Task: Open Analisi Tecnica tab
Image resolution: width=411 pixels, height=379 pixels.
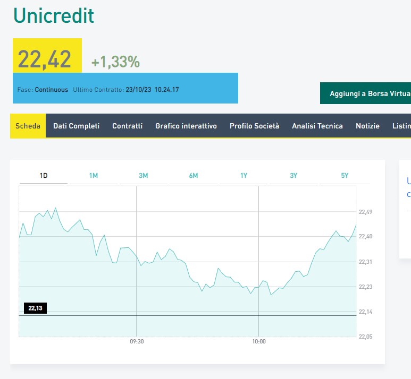Action: click(317, 126)
